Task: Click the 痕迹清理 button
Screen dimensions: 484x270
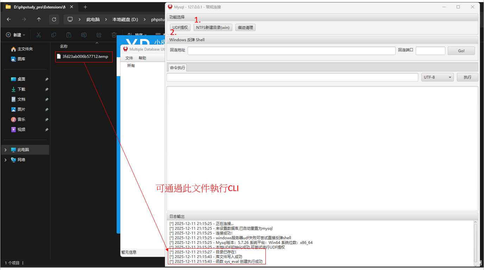Action: coord(245,27)
